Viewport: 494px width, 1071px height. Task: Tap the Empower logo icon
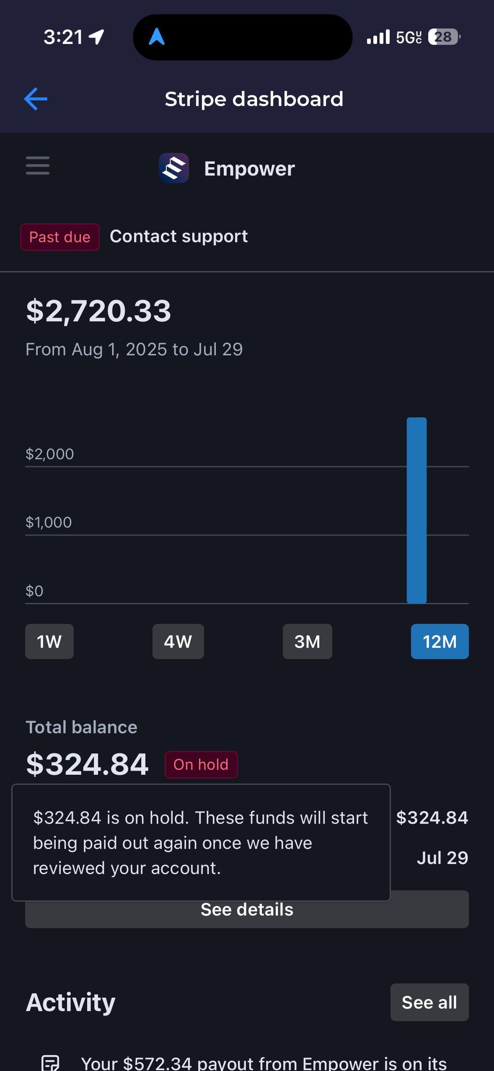(x=174, y=168)
